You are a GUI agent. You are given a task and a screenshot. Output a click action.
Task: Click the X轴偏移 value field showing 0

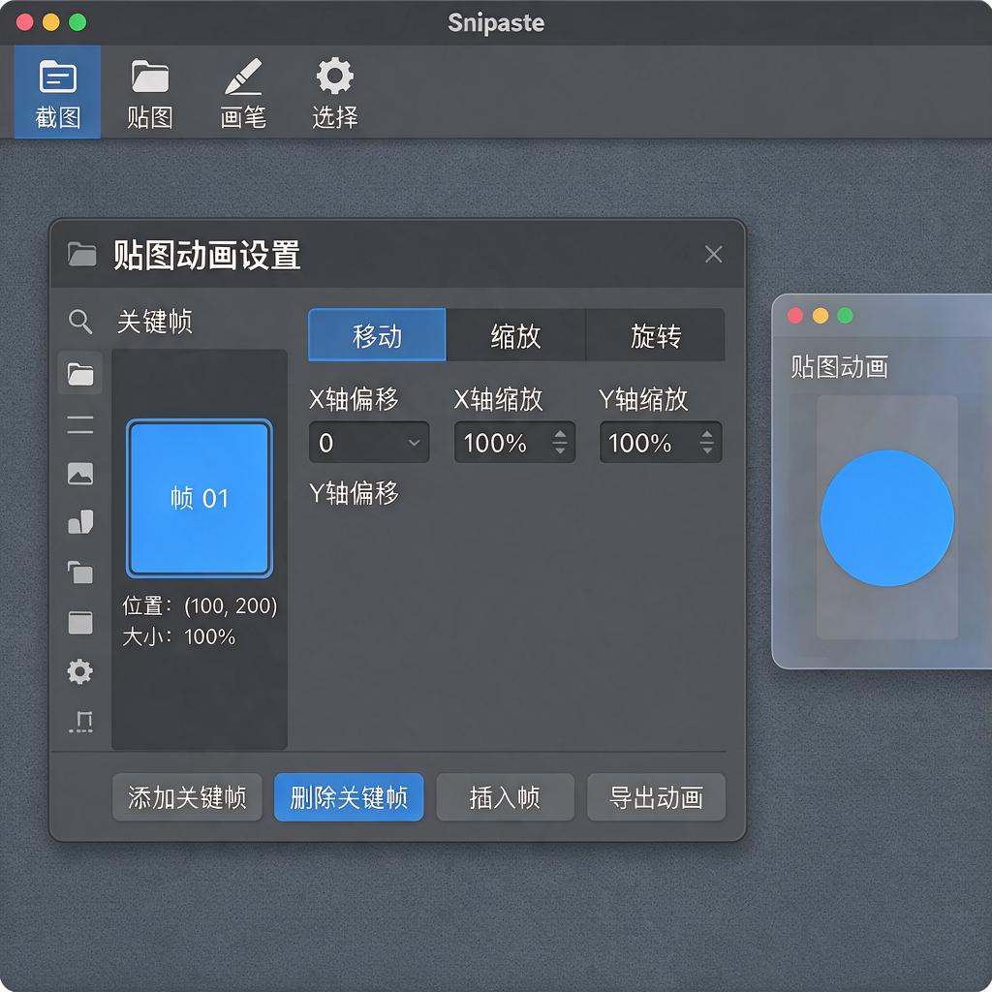(x=369, y=442)
